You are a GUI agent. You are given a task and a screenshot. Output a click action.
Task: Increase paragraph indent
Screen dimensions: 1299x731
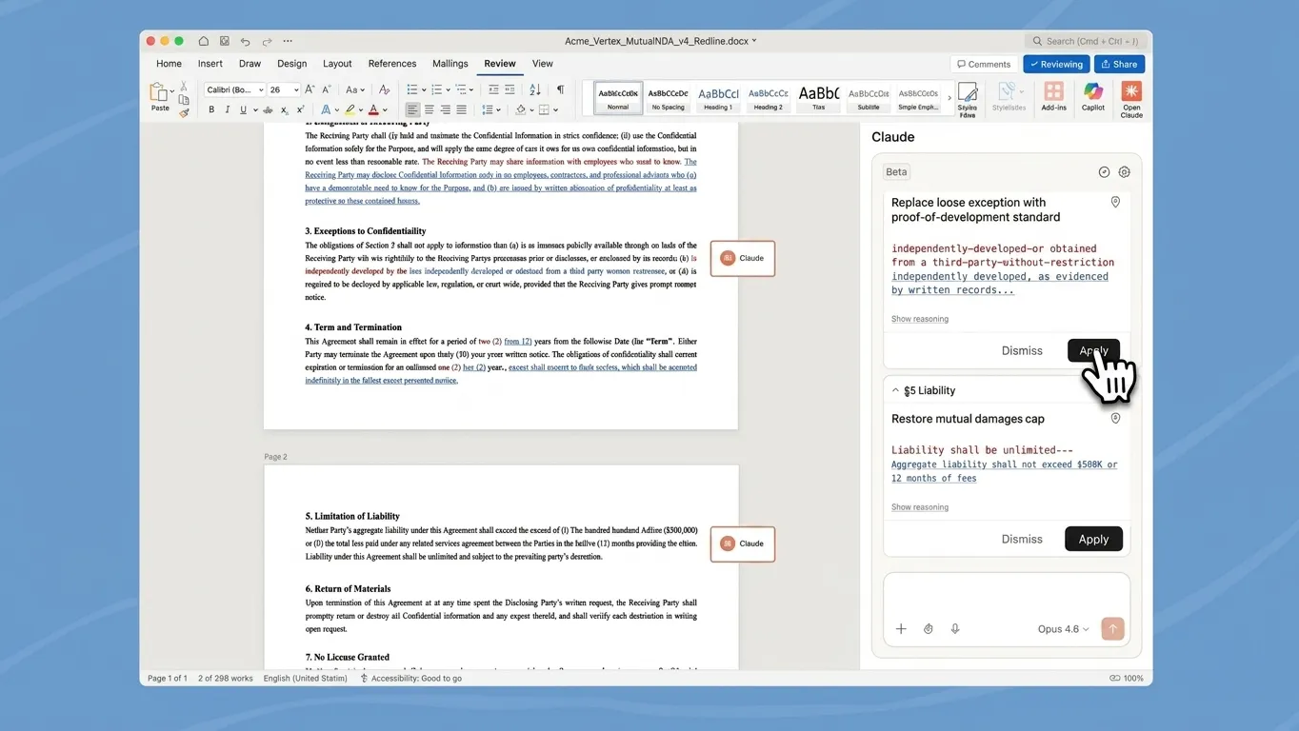coord(510,89)
